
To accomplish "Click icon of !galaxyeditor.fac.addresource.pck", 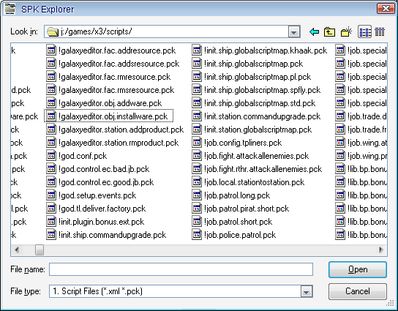I will (x=51, y=50).
